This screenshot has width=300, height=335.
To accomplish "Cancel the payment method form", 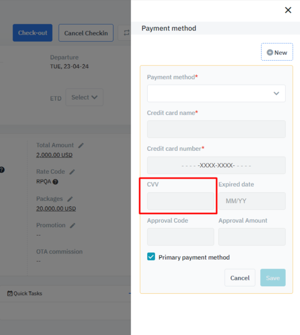I will click(x=240, y=278).
